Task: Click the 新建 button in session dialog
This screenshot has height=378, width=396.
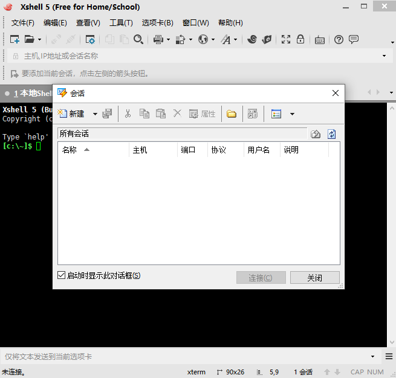Action: [x=71, y=114]
